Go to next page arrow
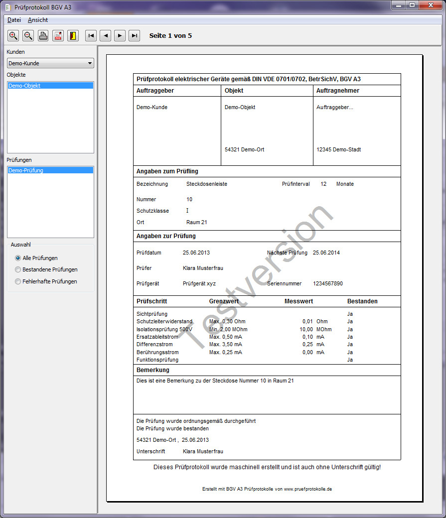This screenshot has height=518, width=446. 120,36
